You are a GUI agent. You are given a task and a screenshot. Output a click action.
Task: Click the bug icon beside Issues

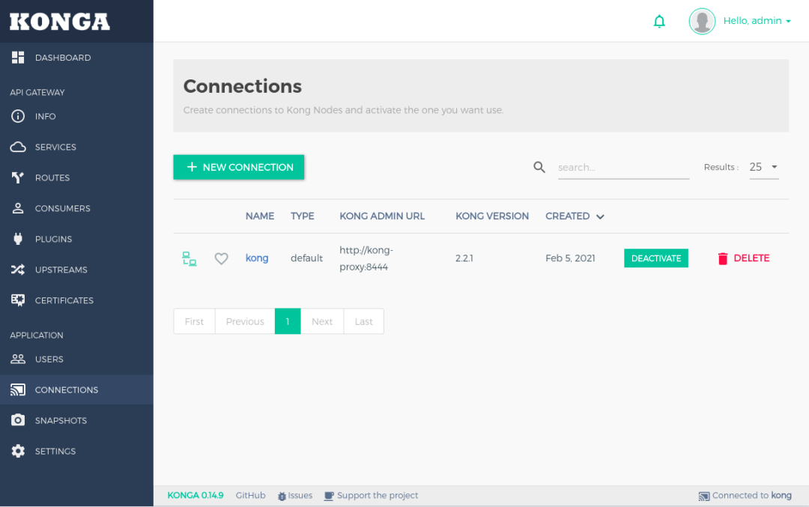coord(282,497)
